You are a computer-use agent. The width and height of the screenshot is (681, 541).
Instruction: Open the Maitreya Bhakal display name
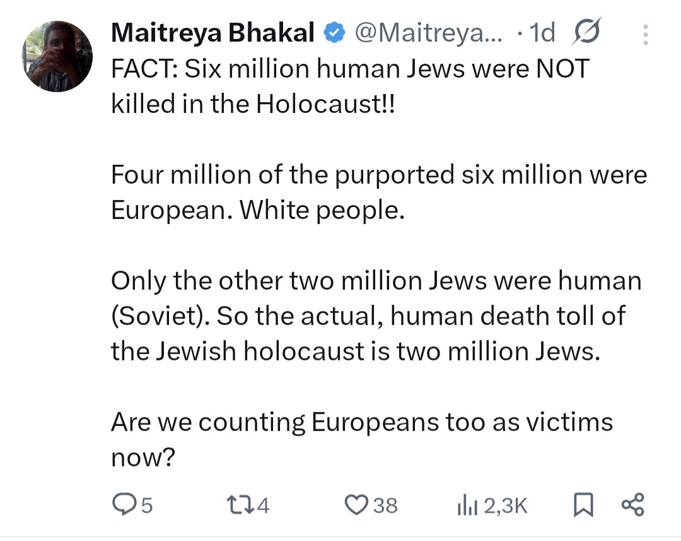(212, 33)
